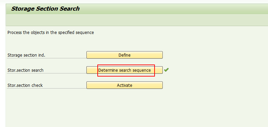Click the green checkmark status icon
The height and width of the screenshot is (127, 268).
166,70
